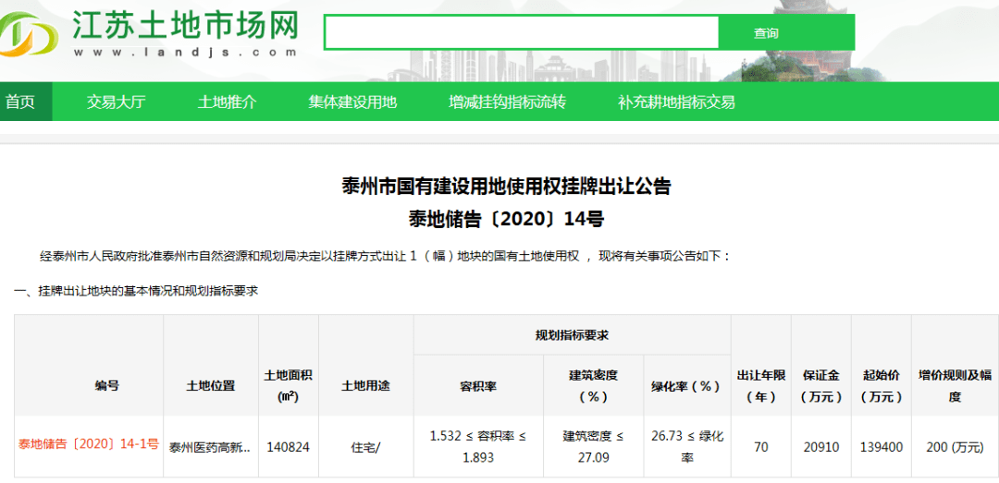Click the lease term value 70
Screen dimensions: 999x483
click(x=760, y=447)
